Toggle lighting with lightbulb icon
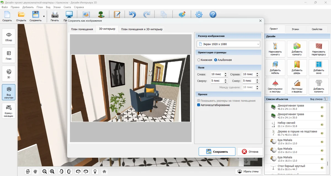 click(x=95, y=172)
